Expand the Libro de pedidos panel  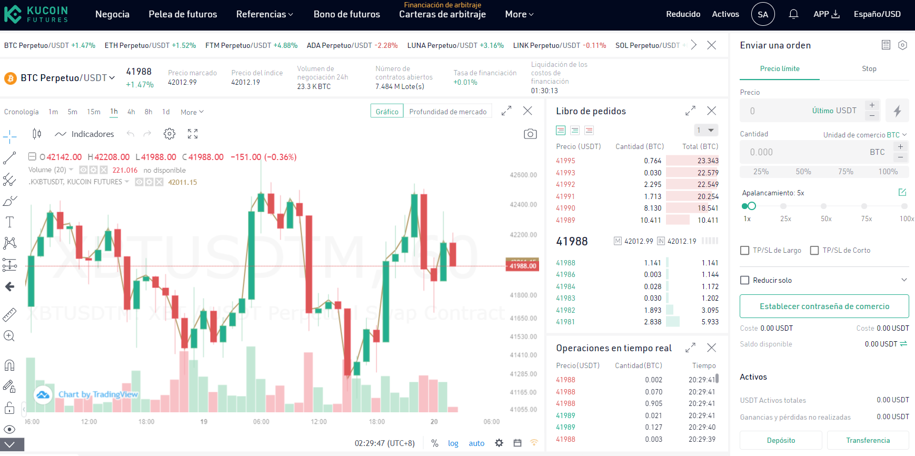690,111
